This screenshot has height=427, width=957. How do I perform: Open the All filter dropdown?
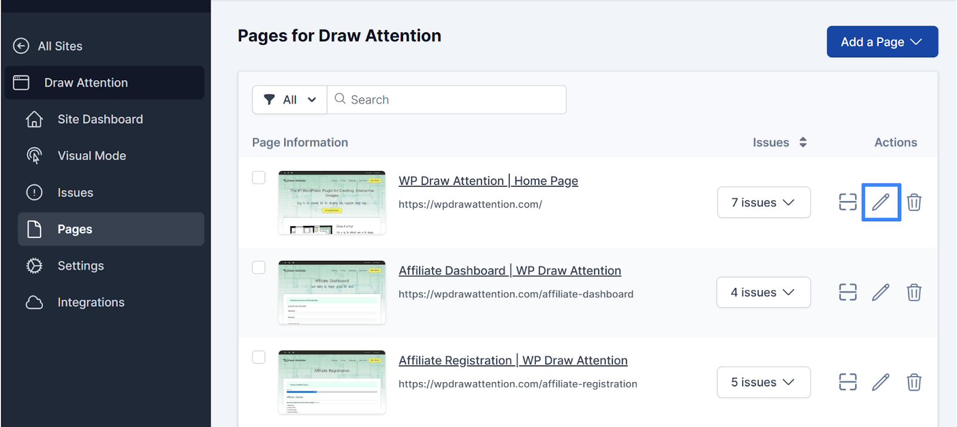tap(289, 99)
